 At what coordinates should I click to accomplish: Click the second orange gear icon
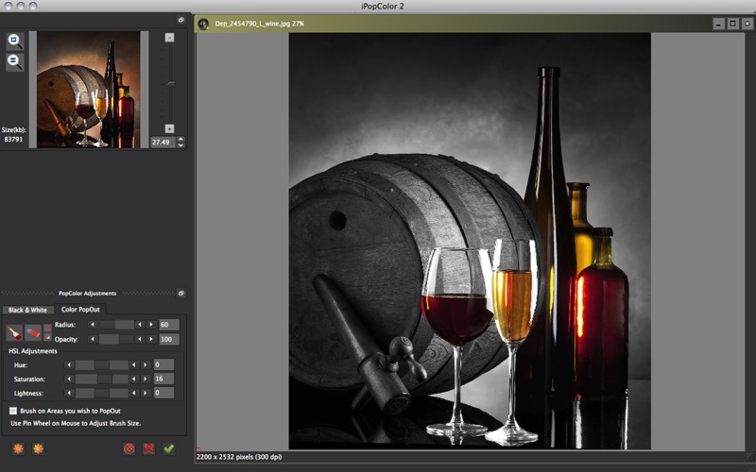tap(39, 448)
